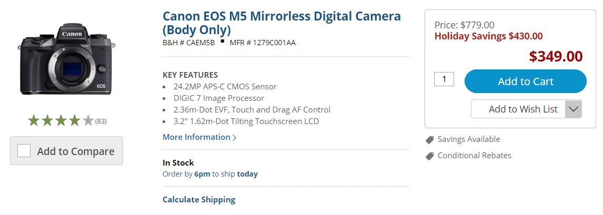Click the fifth gray rating star
The width and height of the screenshot is (603, 215).
point(88,121)
